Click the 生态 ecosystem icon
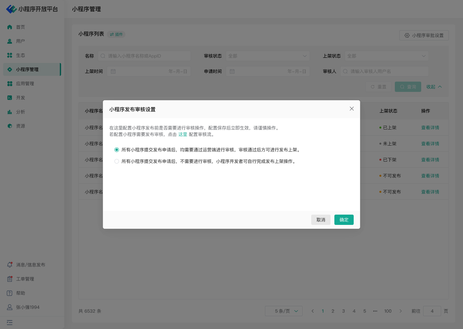This screenshot has height=329, width=463. 10,55
